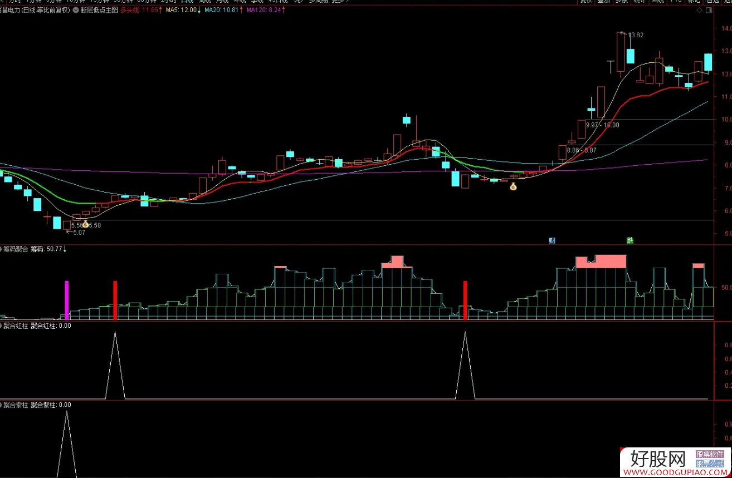Click the round icon before 筹码聚合 panel title
The image size is (732, 478).
1,249
